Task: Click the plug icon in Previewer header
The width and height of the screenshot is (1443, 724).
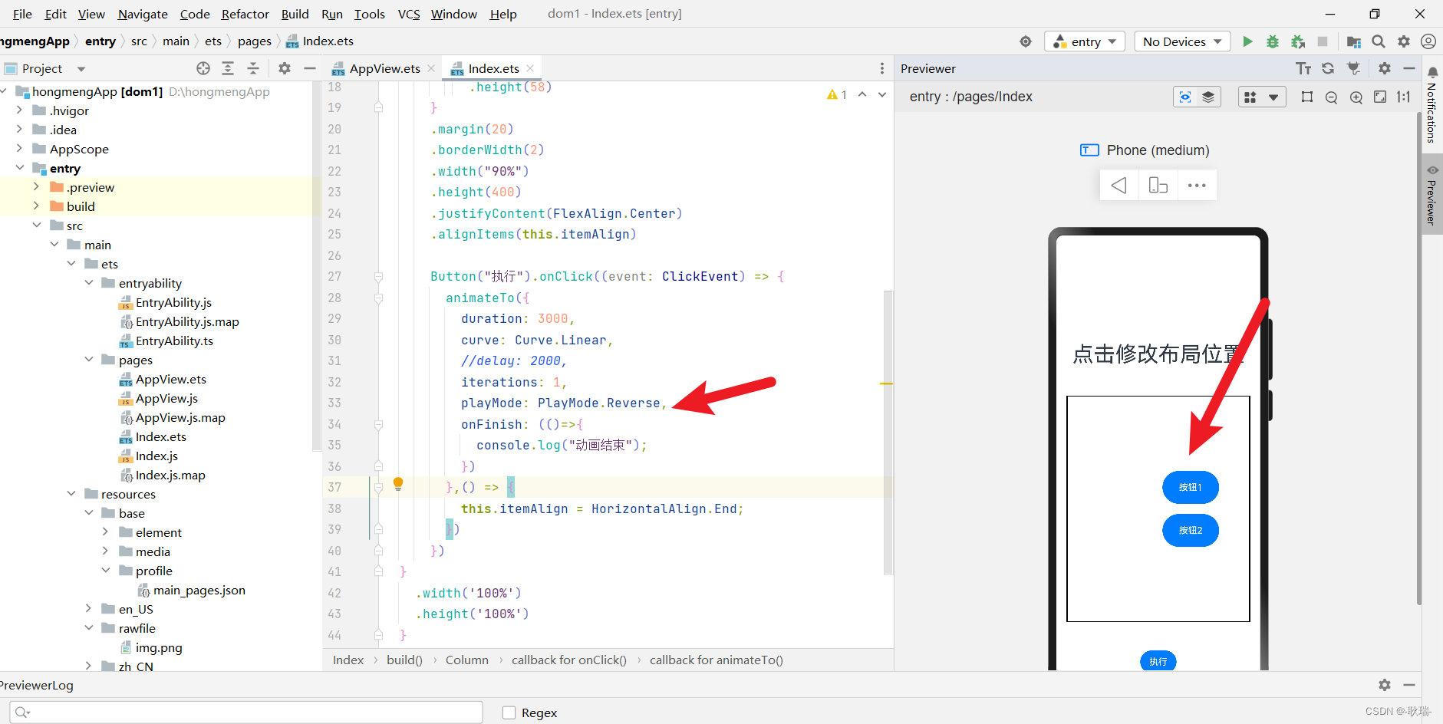Action: coord(1354,68)
